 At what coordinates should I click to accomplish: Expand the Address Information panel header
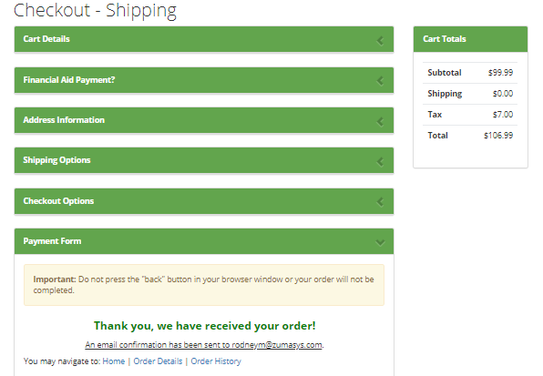pyautogui.click(x=204, y=120)
